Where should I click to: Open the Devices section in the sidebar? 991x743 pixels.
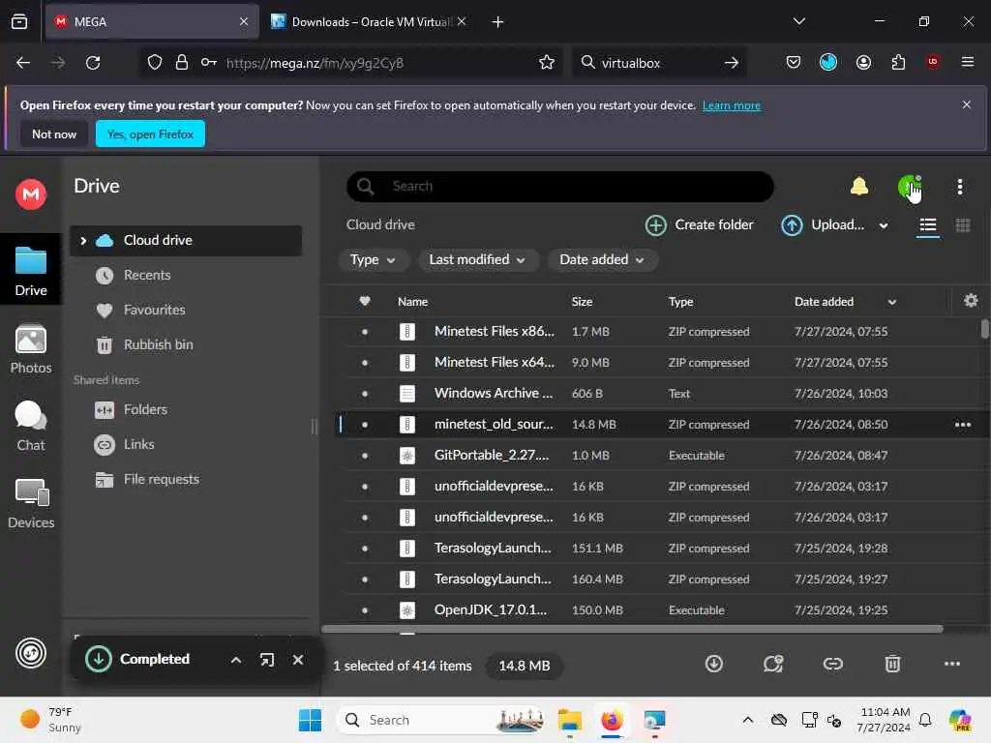click(30, 503)
